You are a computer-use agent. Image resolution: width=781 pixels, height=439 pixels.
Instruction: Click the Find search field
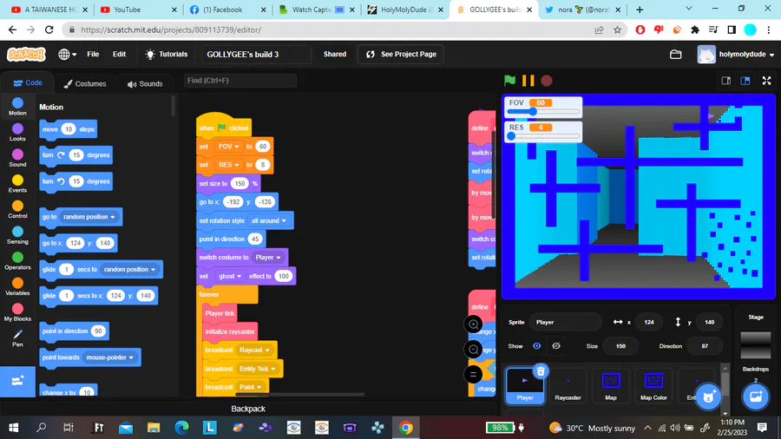click(x=240, y=80)
